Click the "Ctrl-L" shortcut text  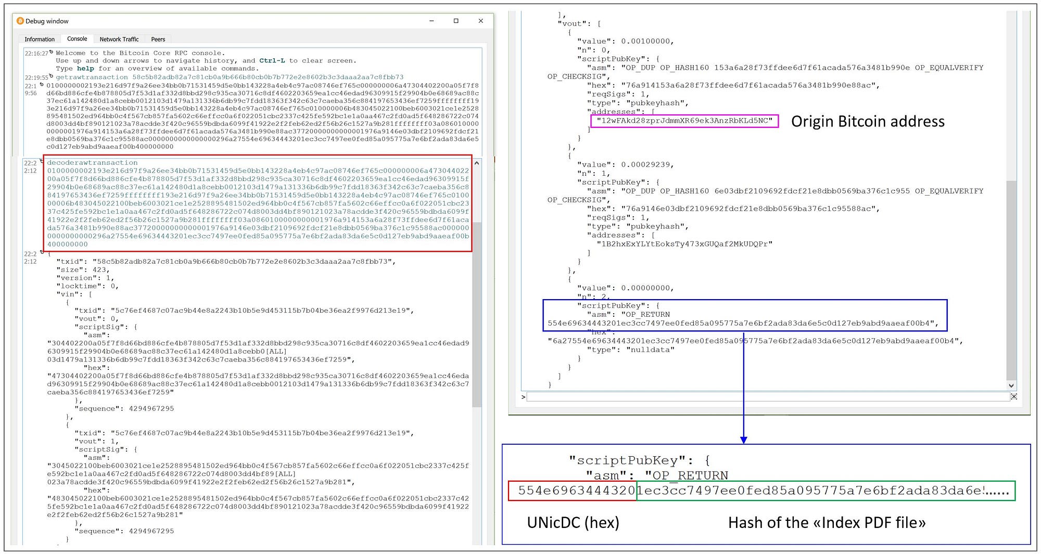272,61
